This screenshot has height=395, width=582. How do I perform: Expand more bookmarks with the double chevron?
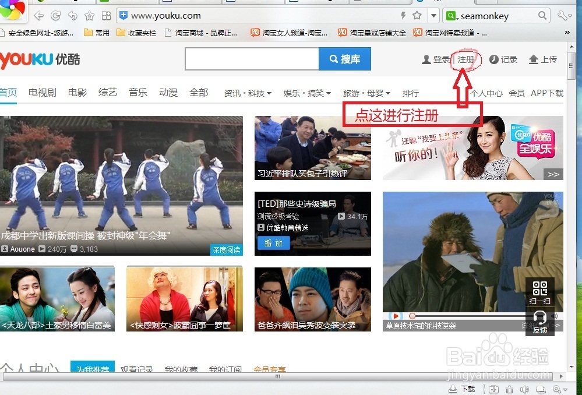[x=567, y=33]
